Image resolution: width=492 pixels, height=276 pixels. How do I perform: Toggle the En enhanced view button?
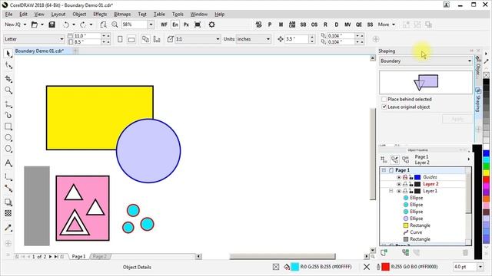175,25
